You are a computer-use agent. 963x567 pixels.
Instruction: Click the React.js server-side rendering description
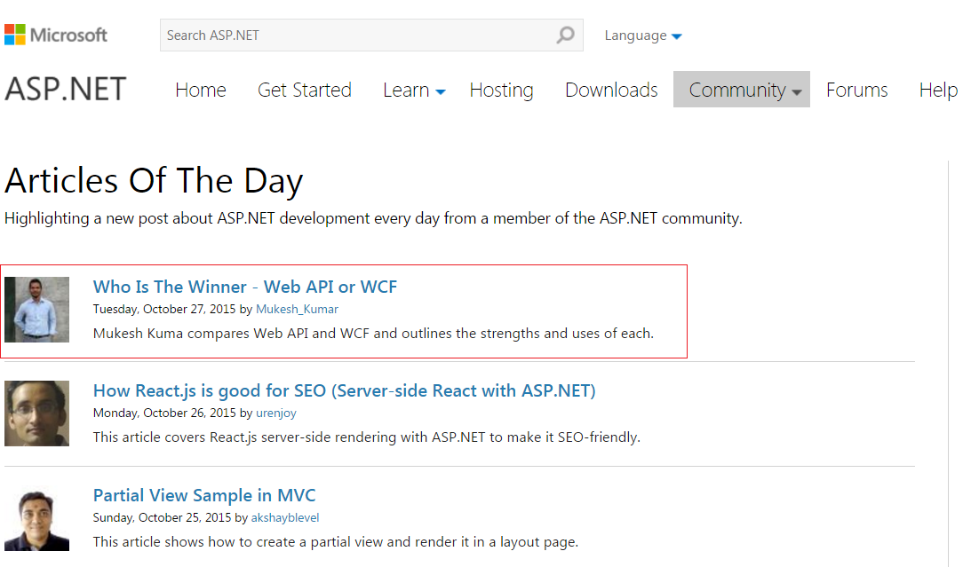[x=367, y=437]
